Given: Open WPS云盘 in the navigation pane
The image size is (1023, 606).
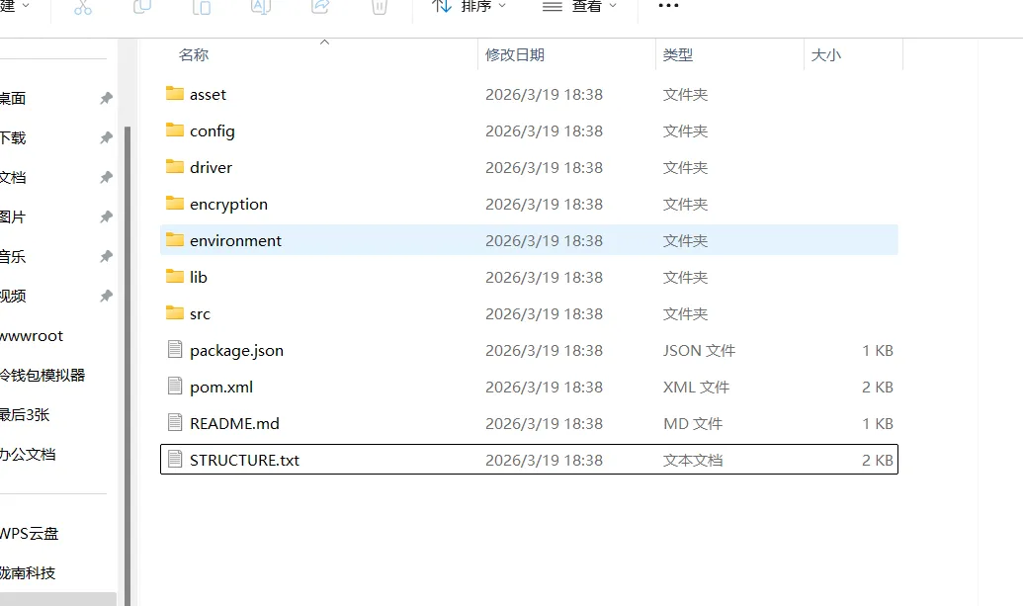Looking at the screenshot, I should click(x=30, y=534).
